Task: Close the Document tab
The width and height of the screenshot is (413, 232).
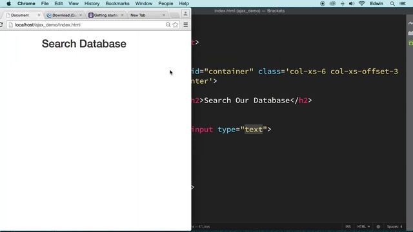Action: click(x=39, y=15)
